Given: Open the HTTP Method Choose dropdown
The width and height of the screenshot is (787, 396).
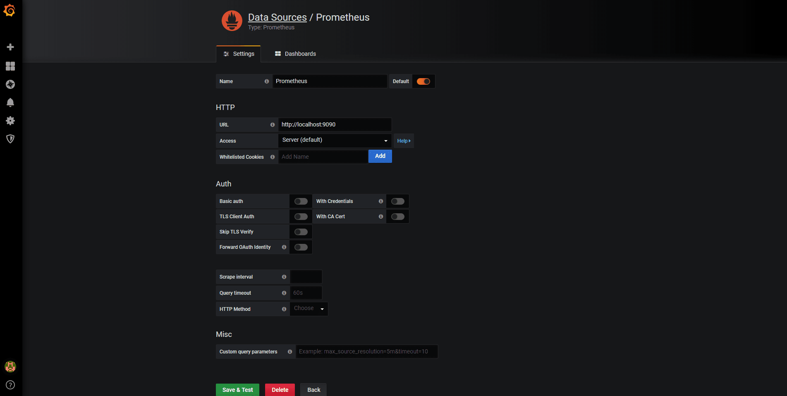Looking at the screenshot, I should click(309, 309).
